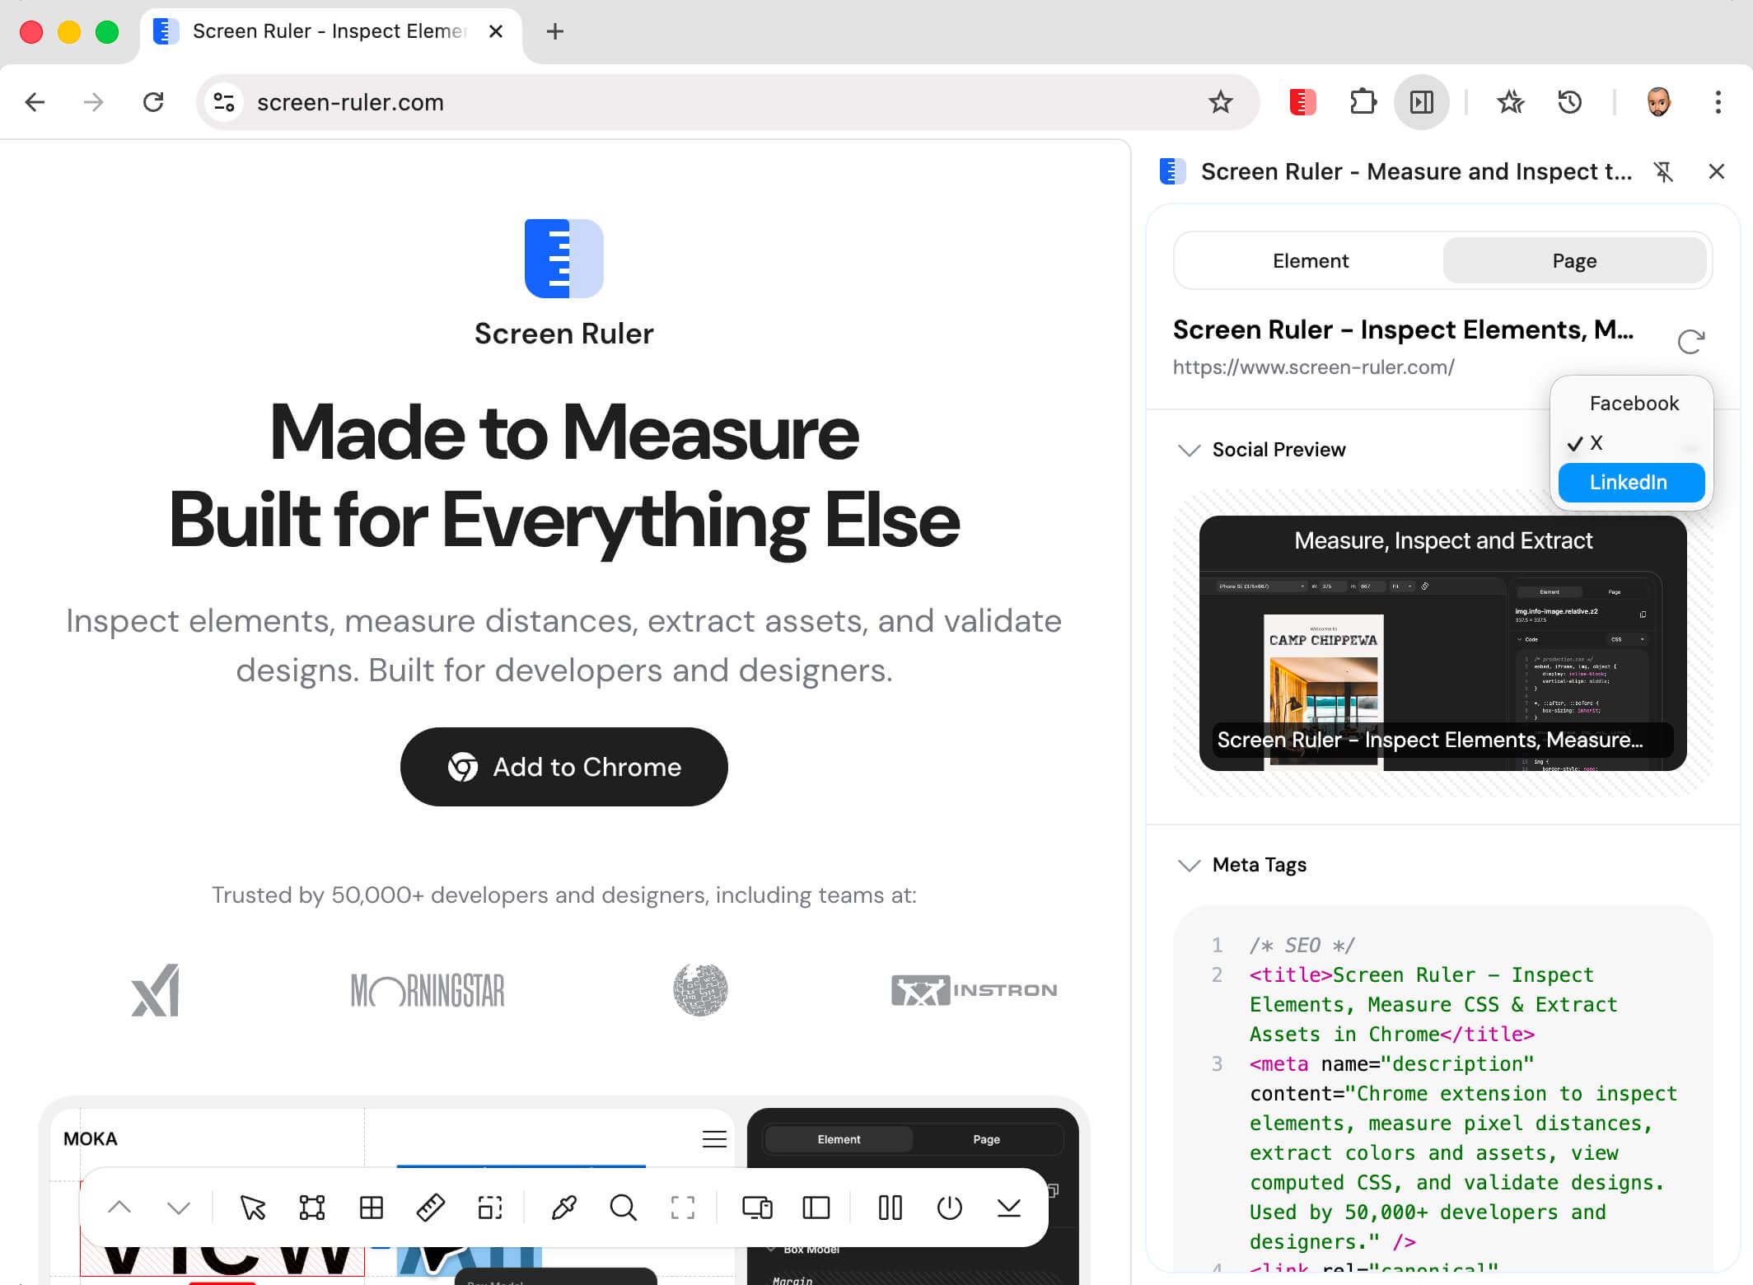The height and width of the screenshot is (1285, 1753).
Task: Click the page reload button
Action: [153, 102]
